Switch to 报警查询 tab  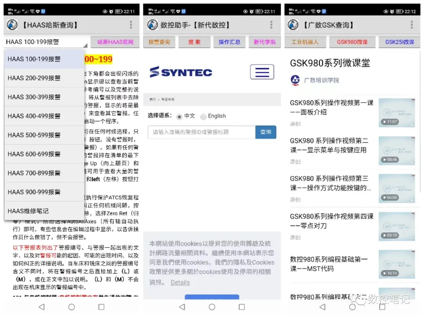[x=159, y=42]
